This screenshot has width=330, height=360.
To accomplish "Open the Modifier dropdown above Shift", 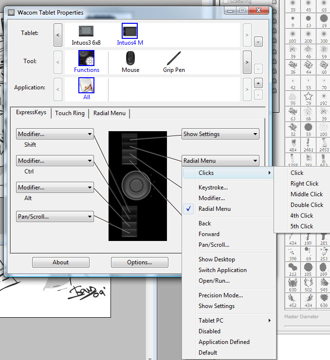I will click(x=55, y=134).
